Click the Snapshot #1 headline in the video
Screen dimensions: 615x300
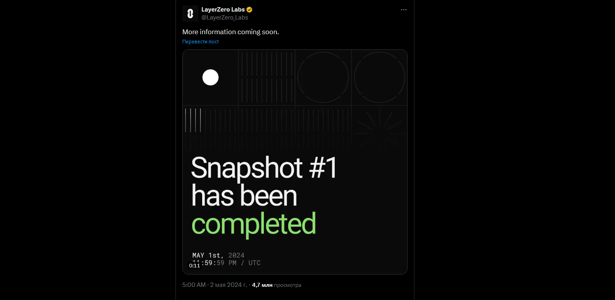[264, 168]
